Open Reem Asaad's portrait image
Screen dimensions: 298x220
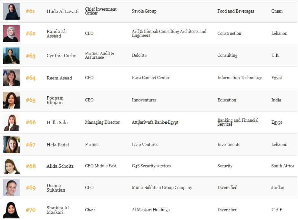(x=11, y=78)
